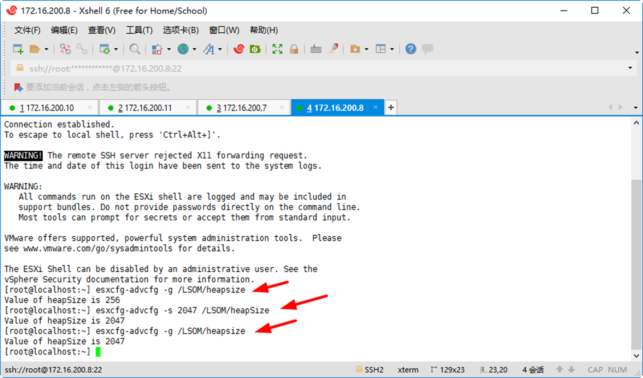Close the 172.16.200.10 tab
The height and width of the screenshot is (378, 643).
(x=90, y=107)
